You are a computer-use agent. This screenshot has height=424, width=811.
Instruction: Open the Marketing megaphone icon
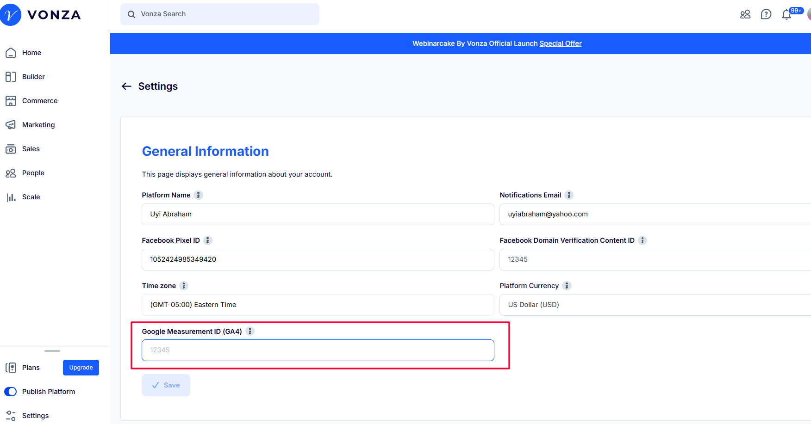11,125
